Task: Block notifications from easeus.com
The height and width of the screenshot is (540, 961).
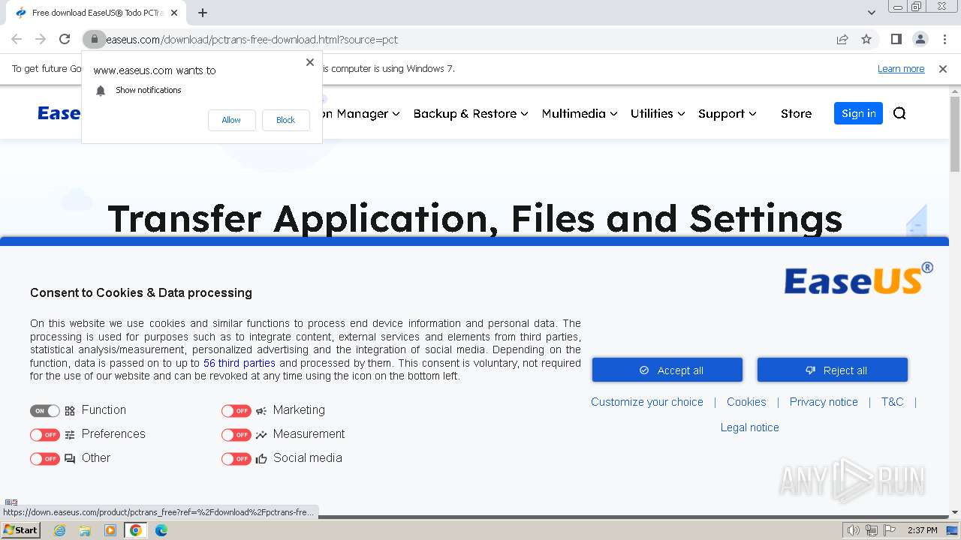Action: [285, 120]
